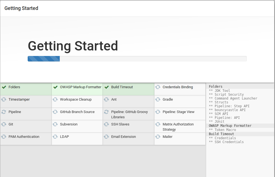275x177 pixels.
Task: Click the pending icon beside Subversion
Action: point(55,124)
